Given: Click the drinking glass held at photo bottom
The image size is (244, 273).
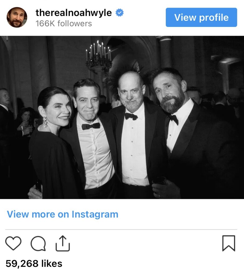Looking at the screenshot, I should point(159,181).
